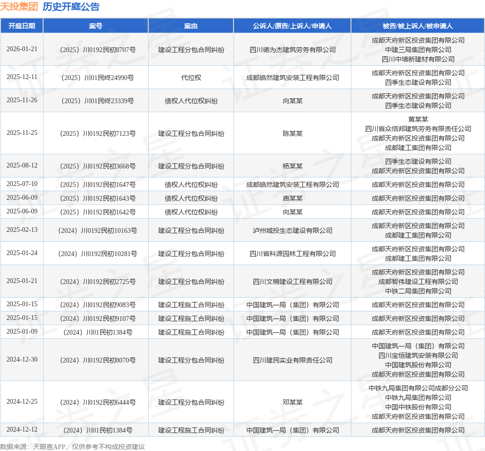
Task: Click case number (2024)川0192民初10163号
Action: (x=98, y=230)
